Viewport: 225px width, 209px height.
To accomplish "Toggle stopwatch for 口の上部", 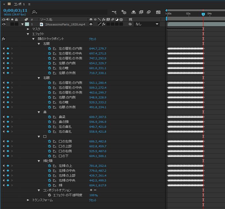I will (x=49, y=146).
